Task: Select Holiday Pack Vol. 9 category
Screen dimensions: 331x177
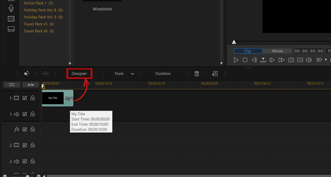Action: tap(43, 17)
